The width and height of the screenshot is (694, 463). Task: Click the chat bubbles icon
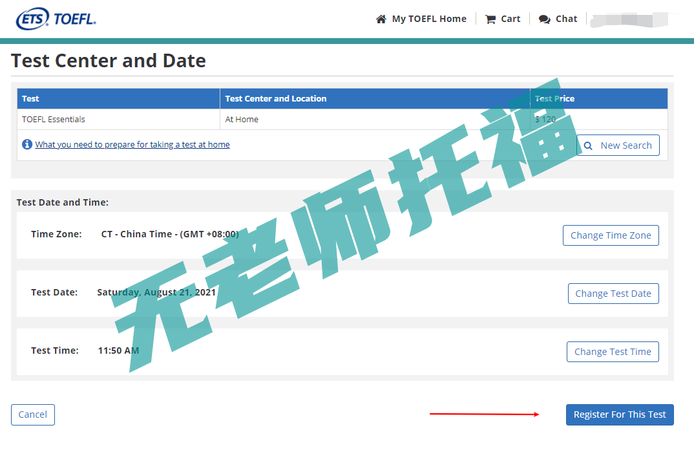(544, 19)
